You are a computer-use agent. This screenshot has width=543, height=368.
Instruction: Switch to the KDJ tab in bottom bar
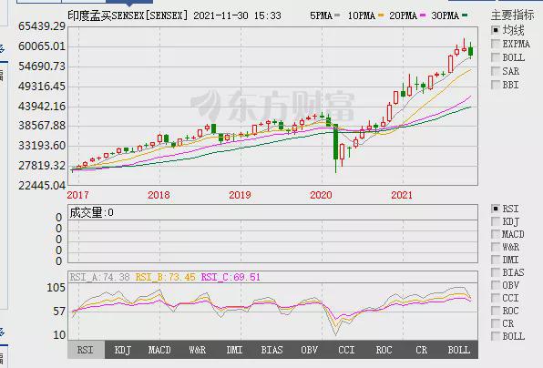[123, 350]
